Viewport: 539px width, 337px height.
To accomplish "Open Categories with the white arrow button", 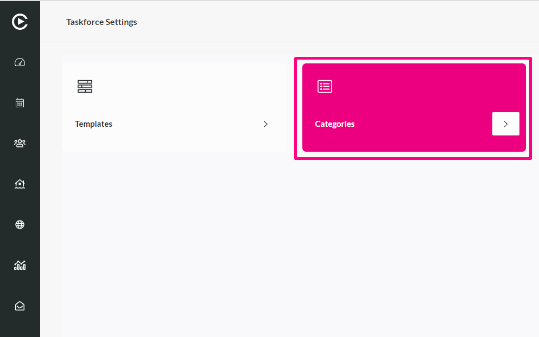I will [506, 124].
